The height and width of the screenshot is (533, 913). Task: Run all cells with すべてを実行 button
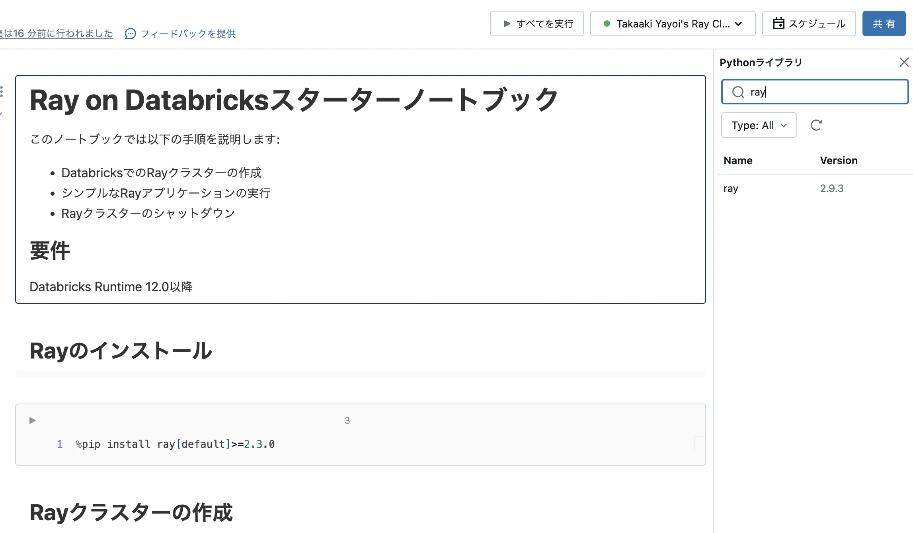tap(536, 24)
